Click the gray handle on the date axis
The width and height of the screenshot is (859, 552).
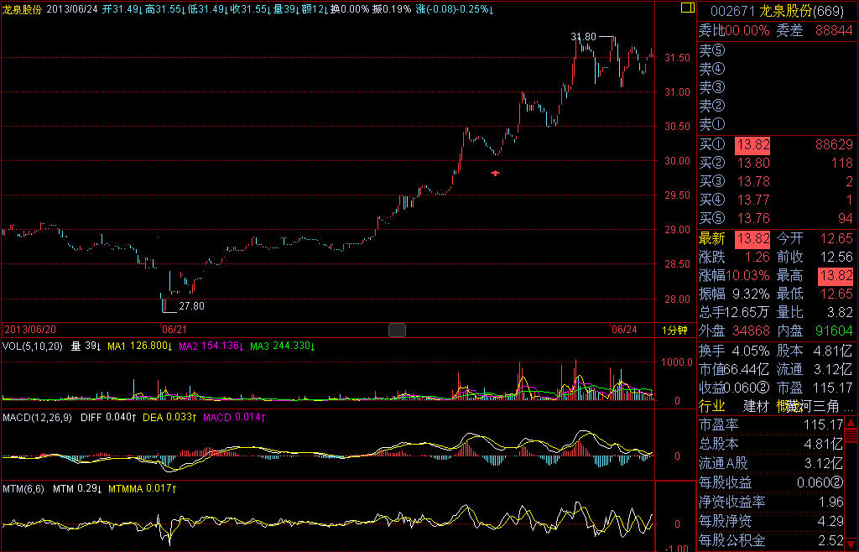point(398,330)
